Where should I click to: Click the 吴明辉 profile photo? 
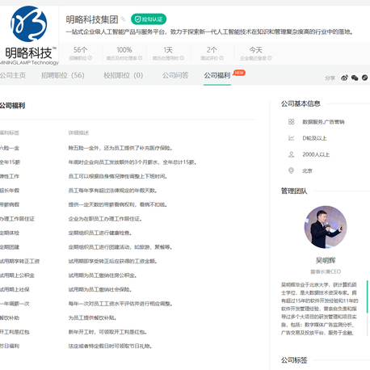point(326,227)
